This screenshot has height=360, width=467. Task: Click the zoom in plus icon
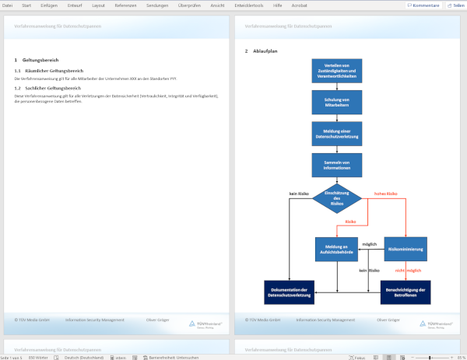click(451, 357)
